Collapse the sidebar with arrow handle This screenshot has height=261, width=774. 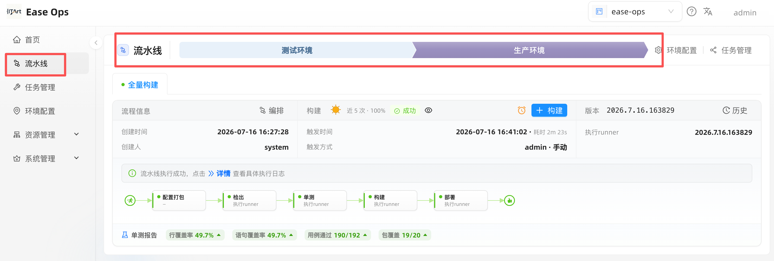click(96, 43)
